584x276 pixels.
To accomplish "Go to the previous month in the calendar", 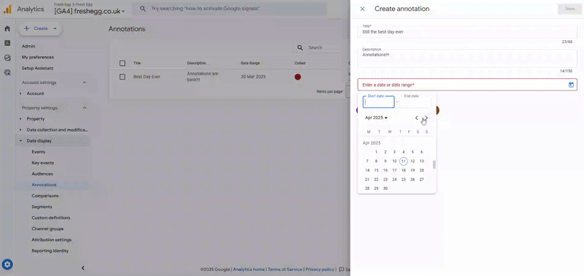I will coord(416,118).
